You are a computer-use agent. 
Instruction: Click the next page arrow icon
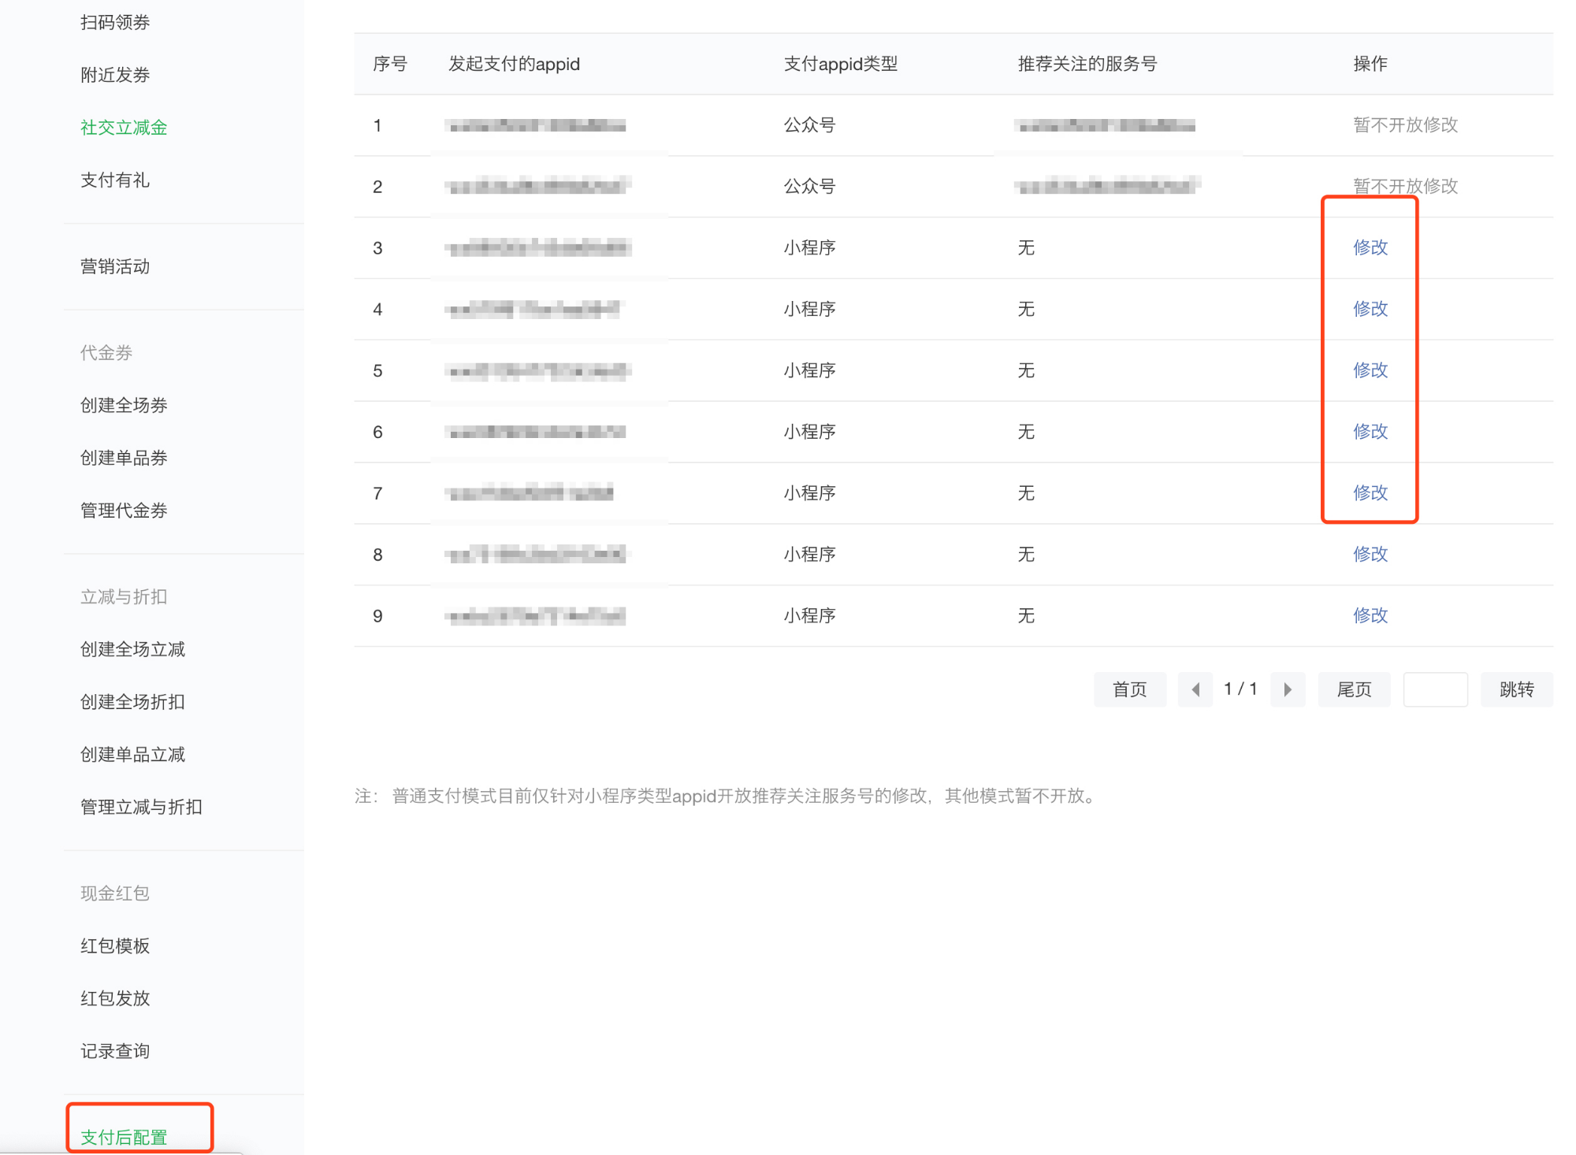pos(1288,690)
